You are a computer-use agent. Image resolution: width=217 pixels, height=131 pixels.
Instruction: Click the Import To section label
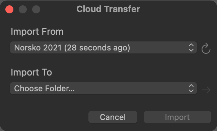tap(31, 72)
